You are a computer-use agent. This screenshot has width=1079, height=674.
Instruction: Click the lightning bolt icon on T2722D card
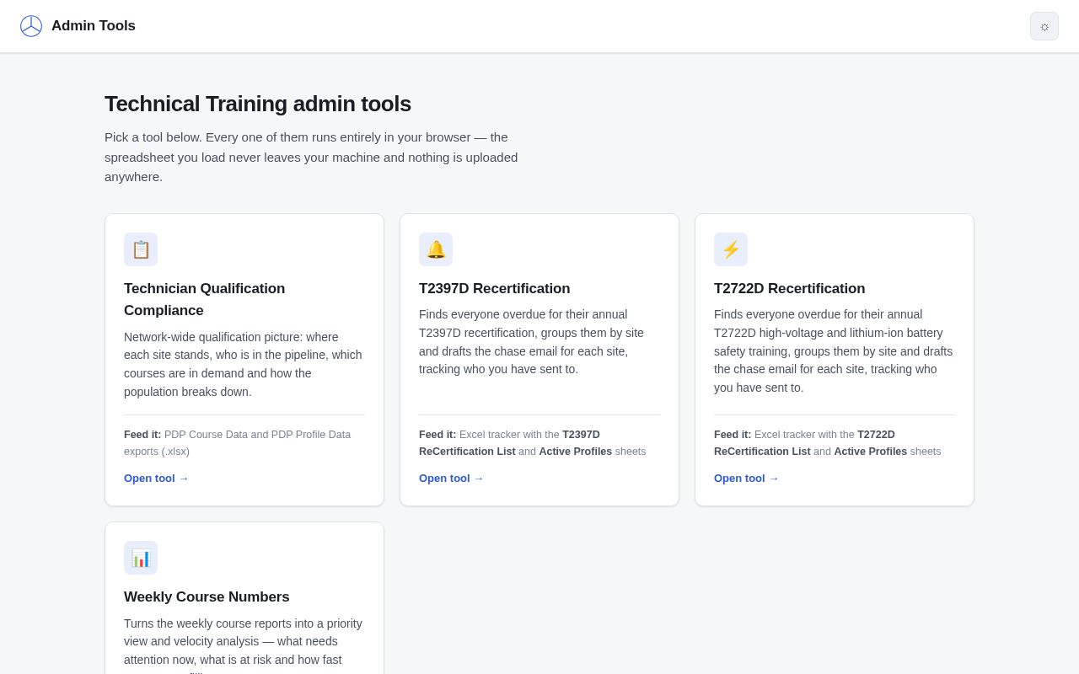tap(731, 249)
